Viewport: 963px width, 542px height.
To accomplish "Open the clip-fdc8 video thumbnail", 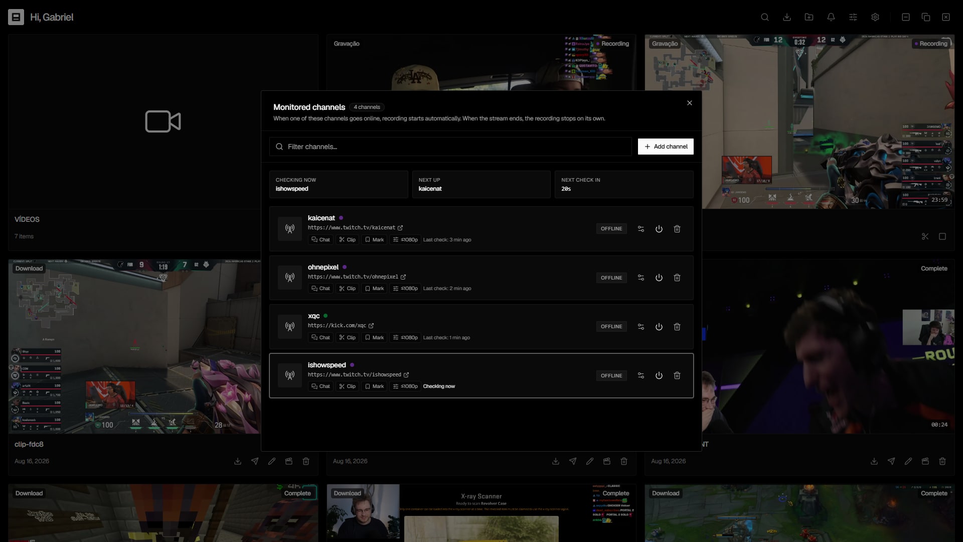I will tap(134, 346).
